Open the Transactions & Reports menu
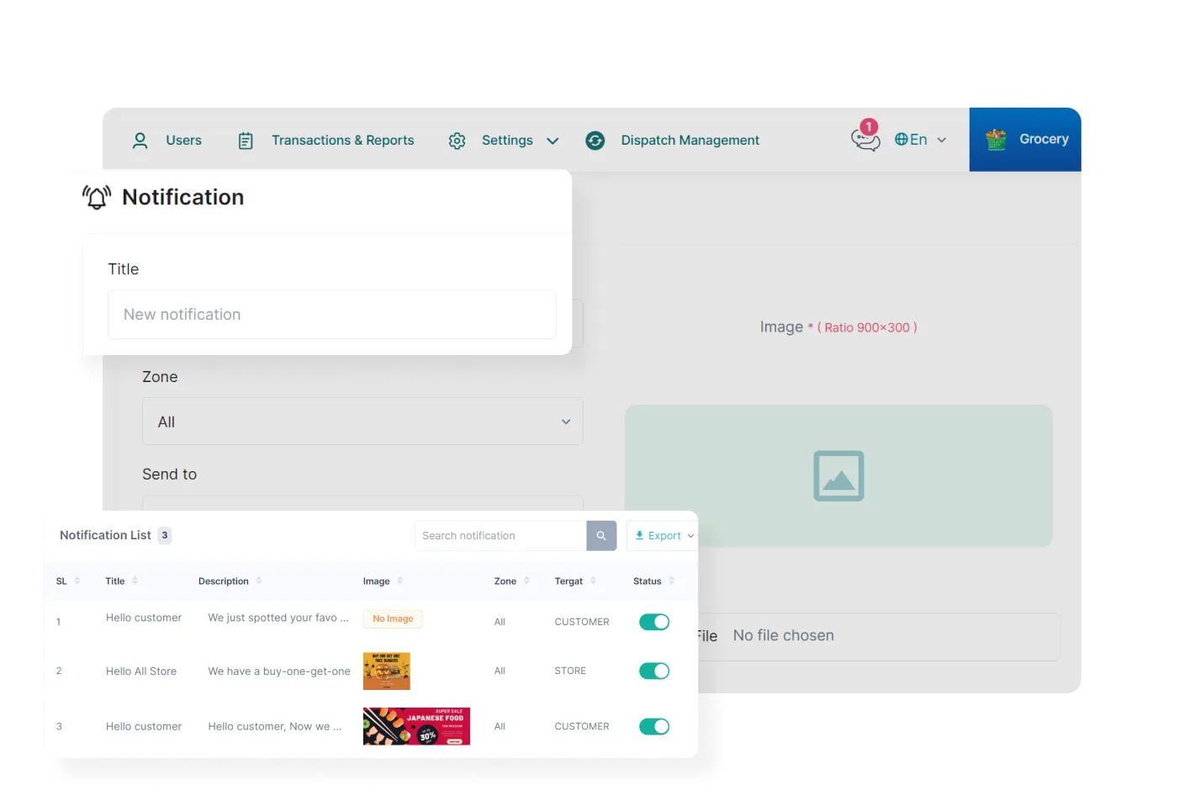Viewport: 1184px width, 801px height. coord(342,141)
